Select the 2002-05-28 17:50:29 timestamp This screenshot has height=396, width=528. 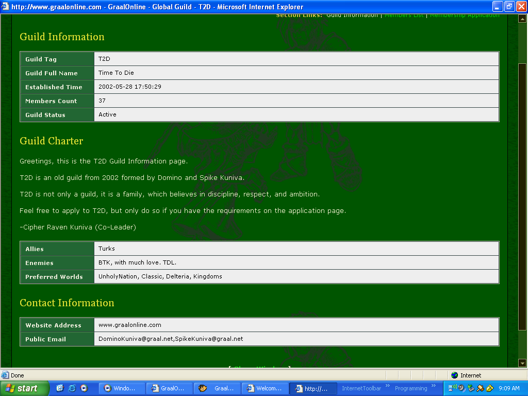point(129,87)
